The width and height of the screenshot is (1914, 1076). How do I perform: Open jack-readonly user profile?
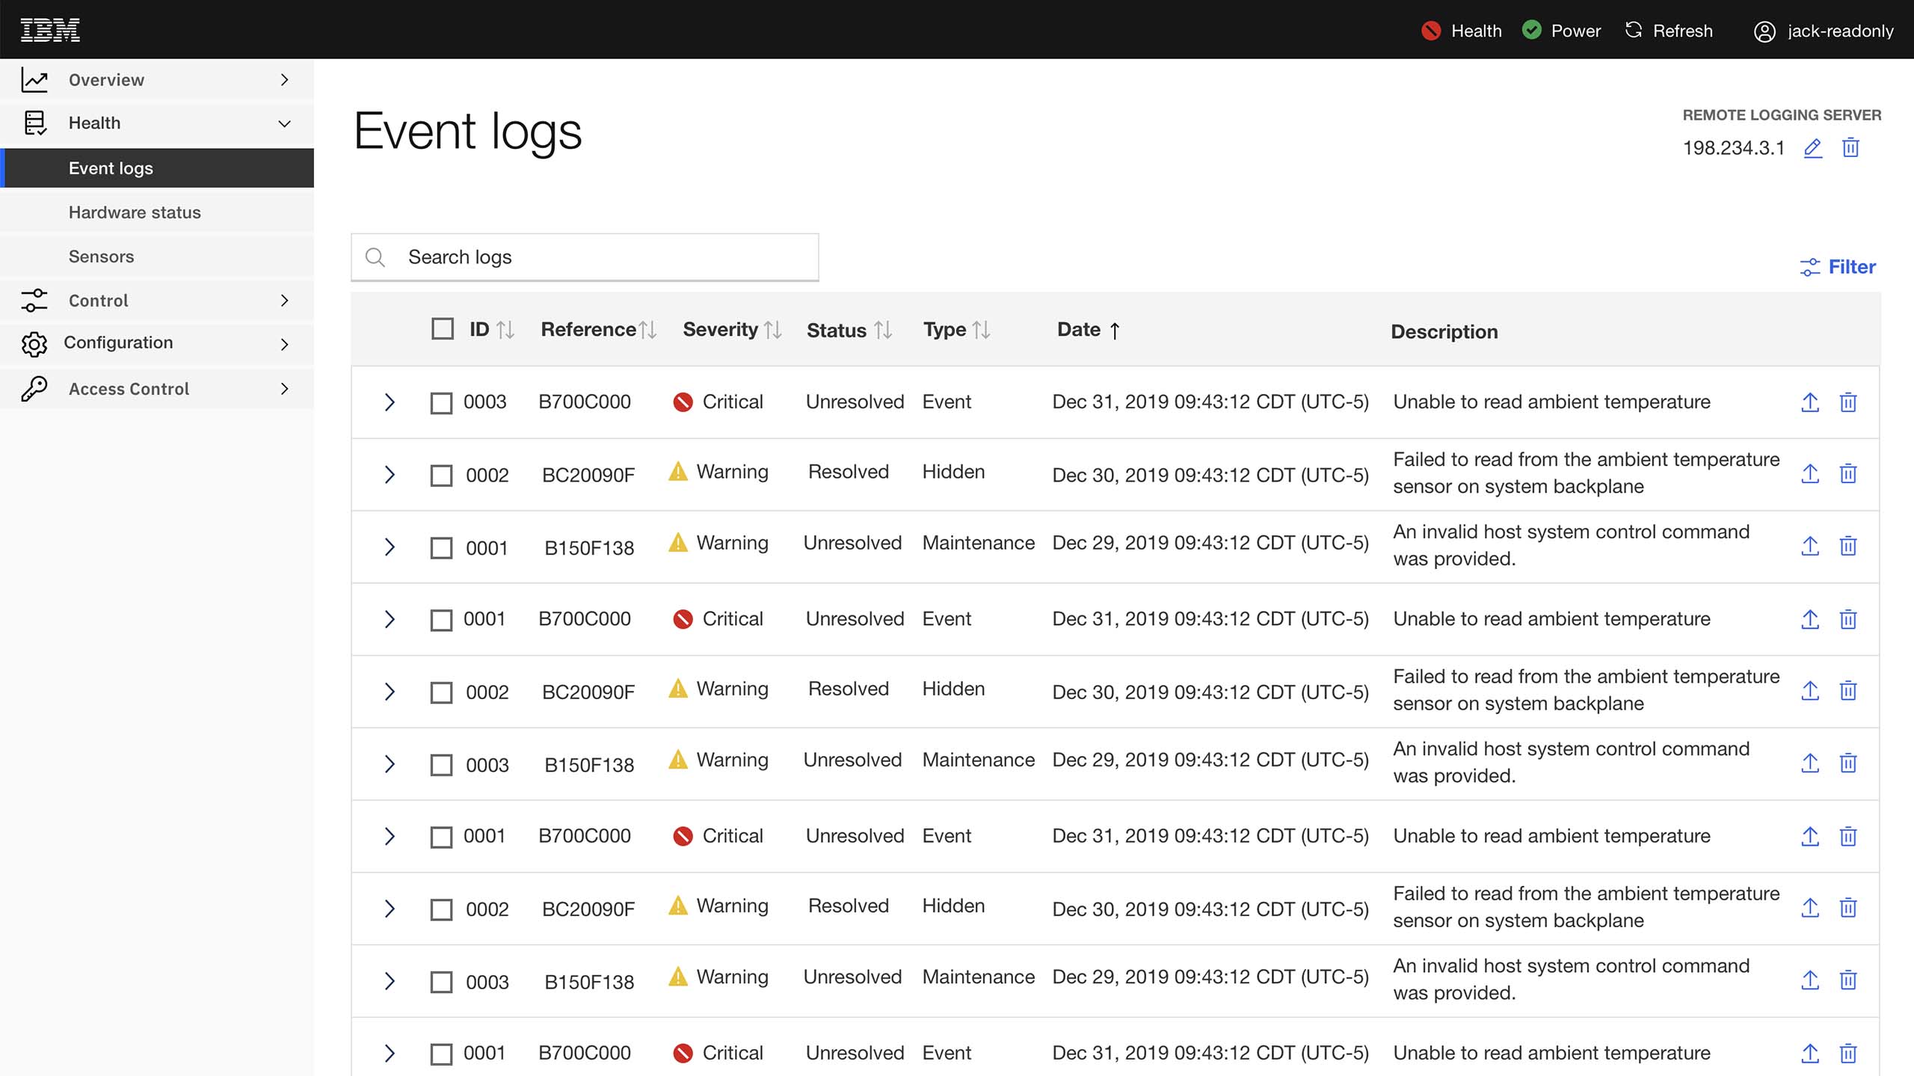(x=1824, y=31)
